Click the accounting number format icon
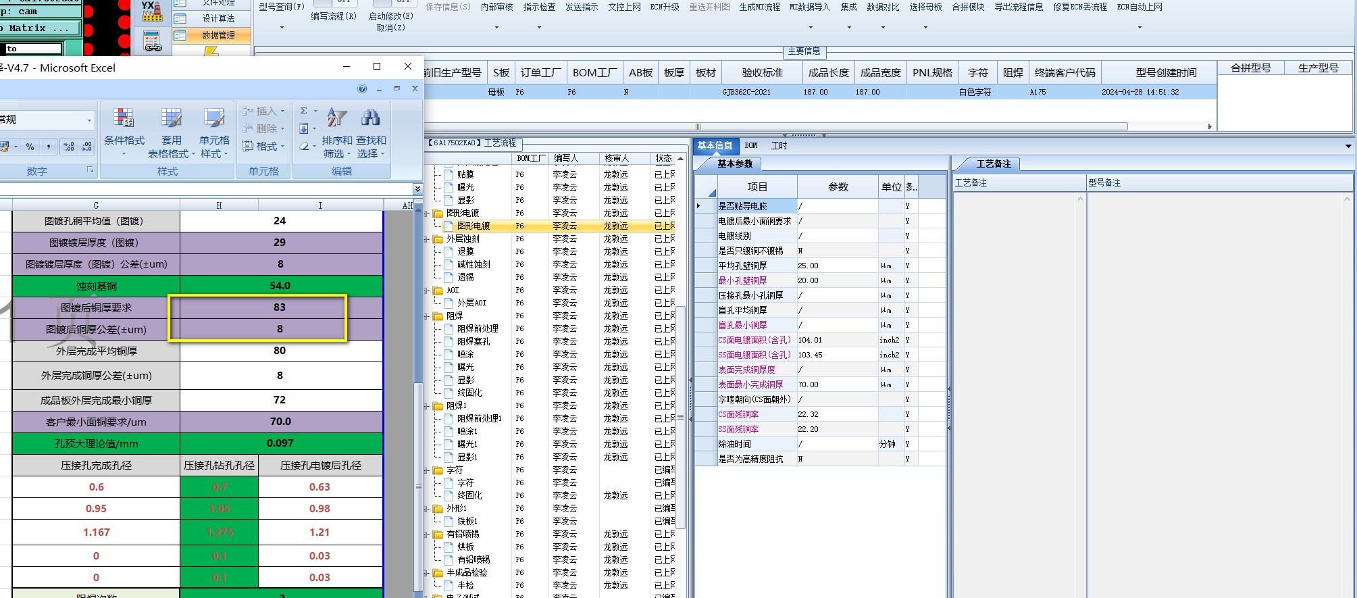 tap(5, 147)
